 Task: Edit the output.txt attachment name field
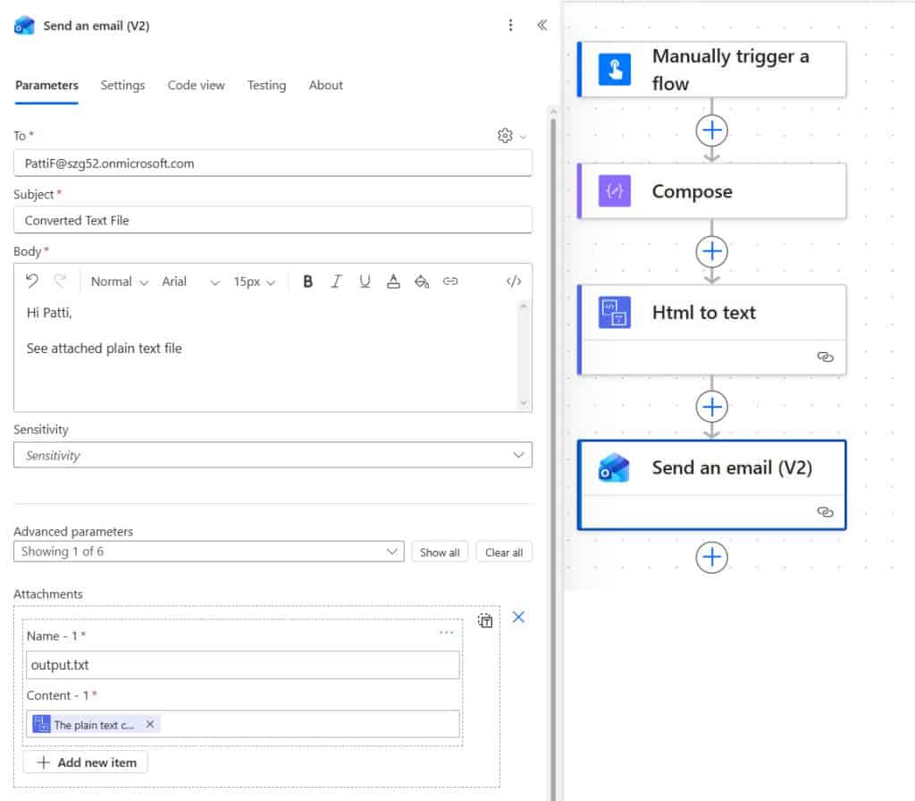[x=243, y=665]
